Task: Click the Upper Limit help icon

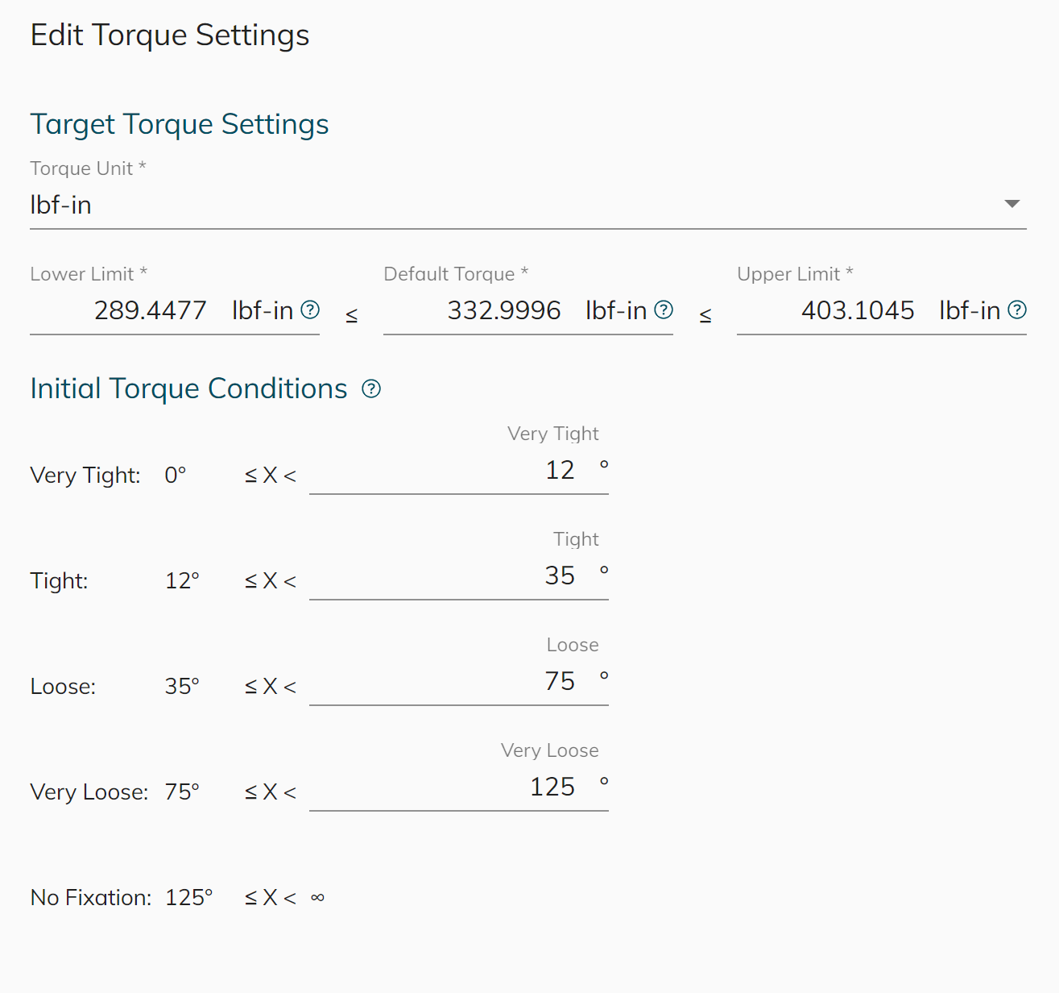Action: point(1017,310)
